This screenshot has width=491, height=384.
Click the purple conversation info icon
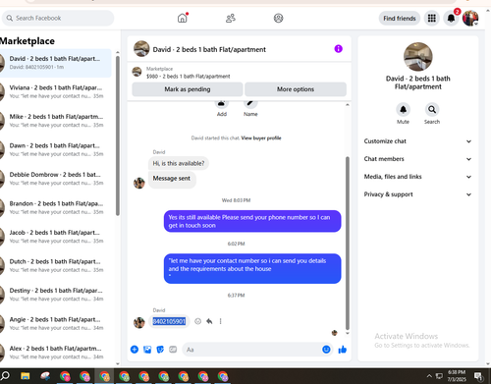click(338, 49)
